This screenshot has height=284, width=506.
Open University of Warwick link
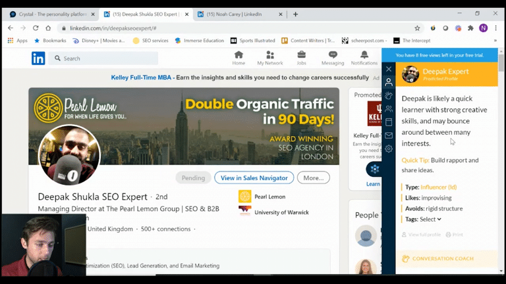pyautogui.click(x=273, y=212)
